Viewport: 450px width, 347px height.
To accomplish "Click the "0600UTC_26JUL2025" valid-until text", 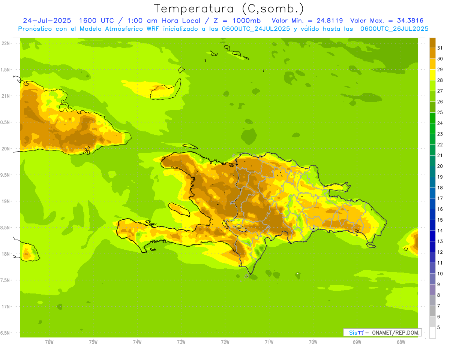I will 394,29.
